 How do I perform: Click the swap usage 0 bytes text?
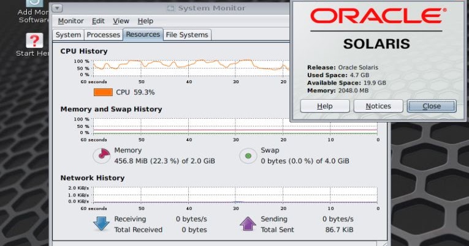pyautogui.click(x=305, y=161)
